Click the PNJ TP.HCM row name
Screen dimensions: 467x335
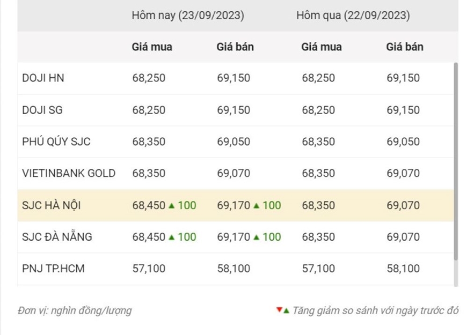tap(53, 269)
